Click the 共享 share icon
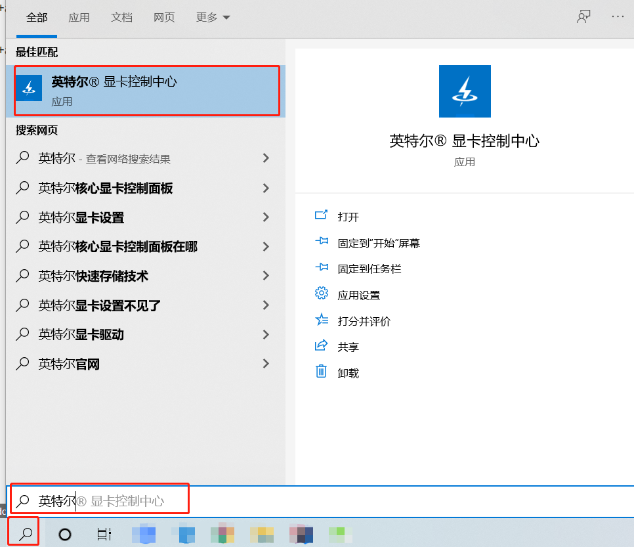634x547 pixels. [322, 346]
